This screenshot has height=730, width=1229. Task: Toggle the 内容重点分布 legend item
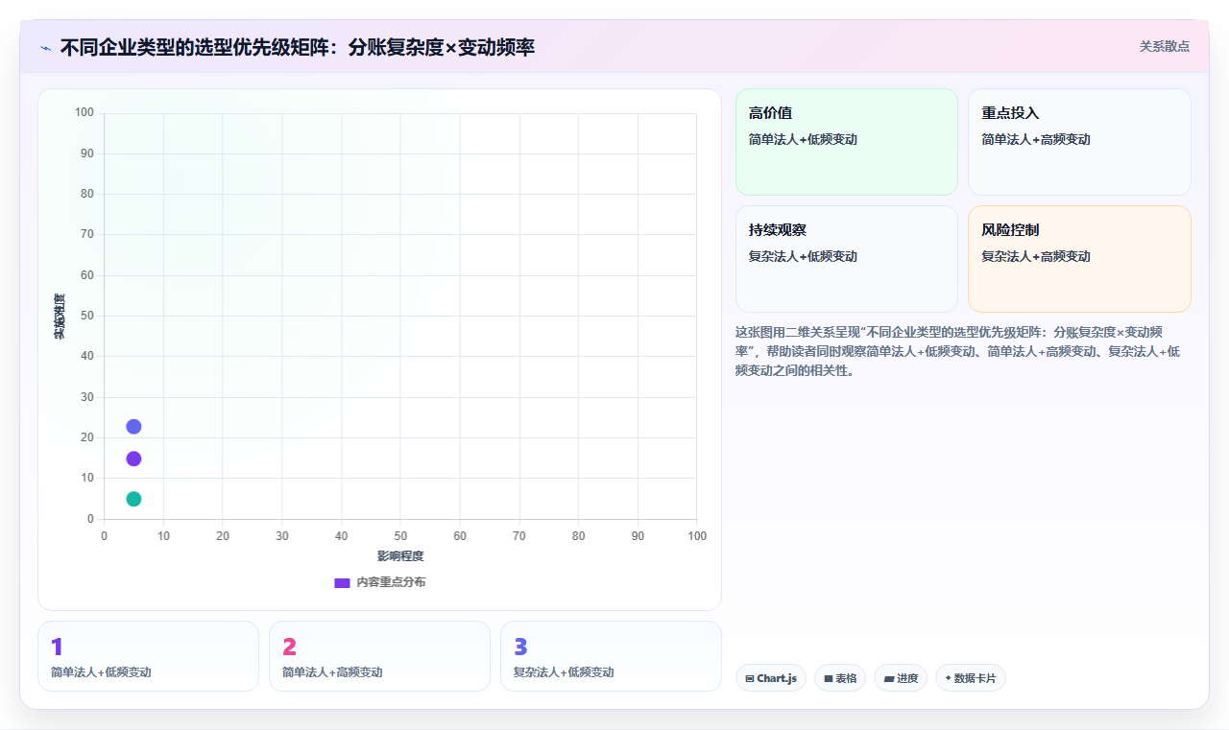pyautogui.click(x=379, y=582)
